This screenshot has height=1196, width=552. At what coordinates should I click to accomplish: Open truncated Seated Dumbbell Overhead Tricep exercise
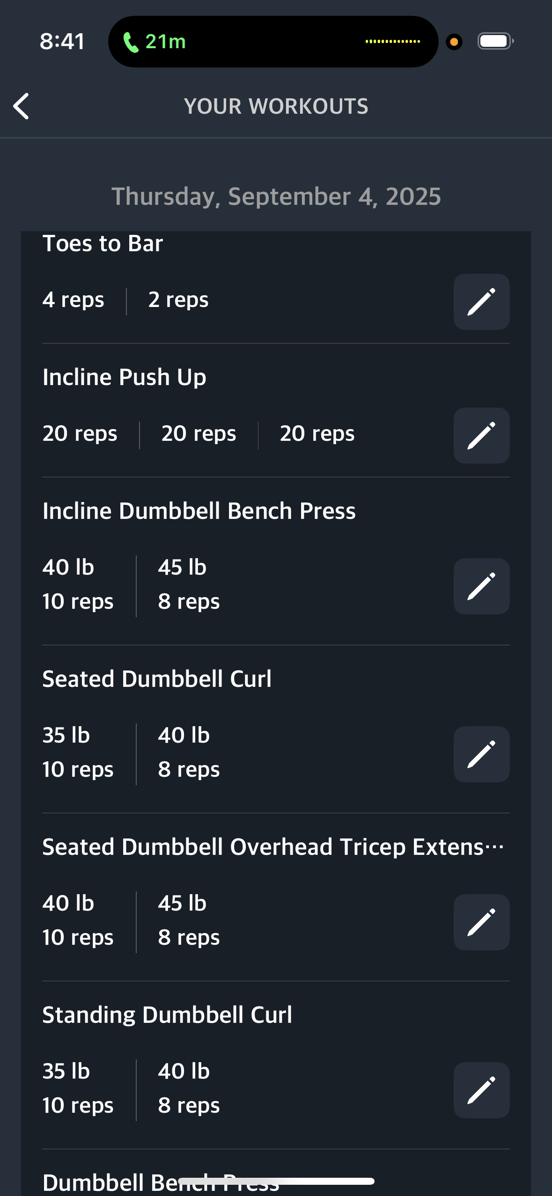pos(273,847)
